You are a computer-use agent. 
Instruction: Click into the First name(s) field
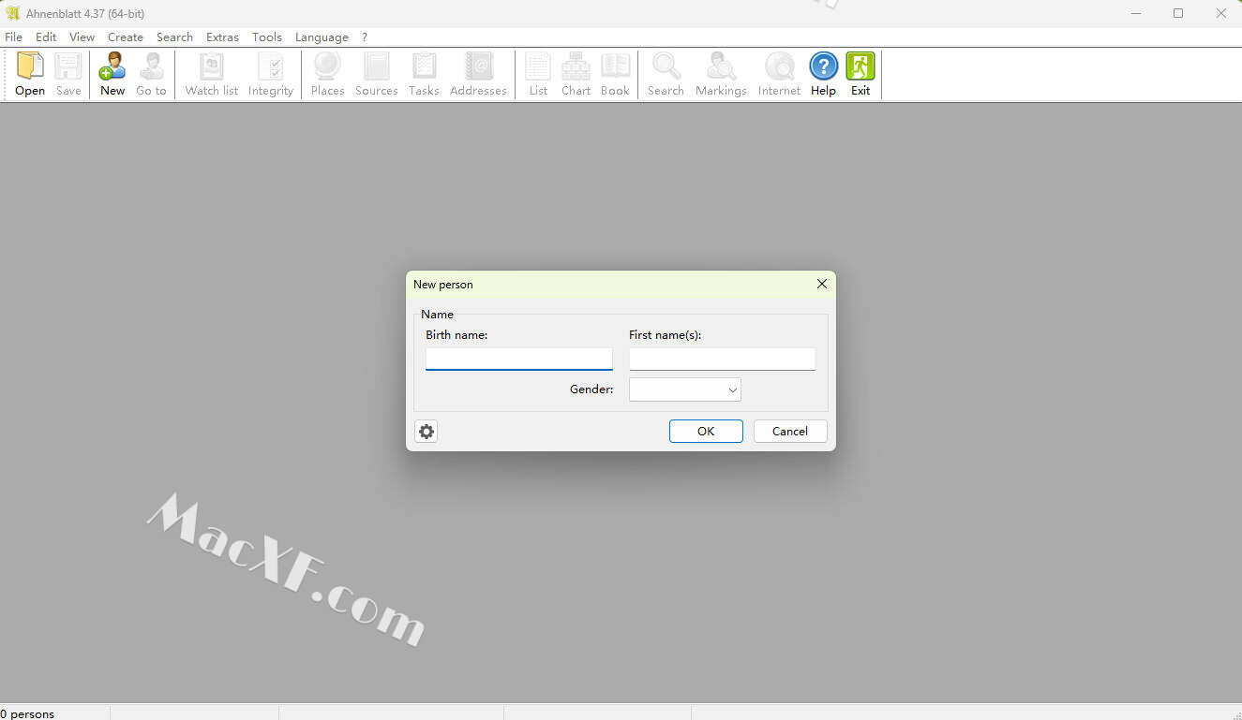[x=722, y=359]
